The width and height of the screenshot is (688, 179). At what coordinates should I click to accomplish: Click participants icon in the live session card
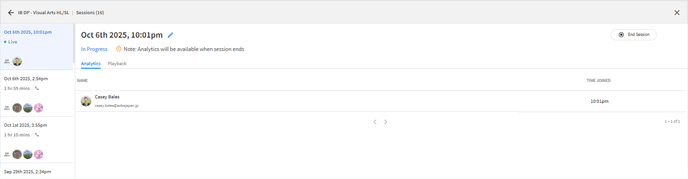coord(7,62)
